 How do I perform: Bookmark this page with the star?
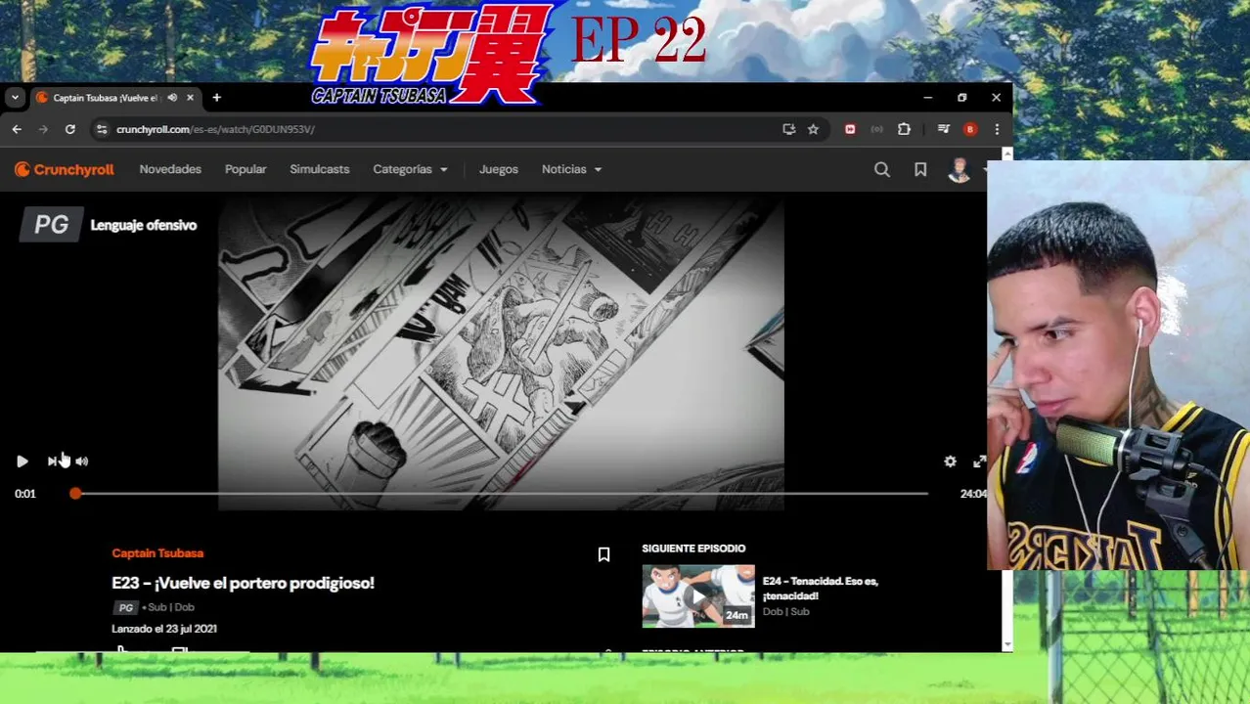tap(813, 129)
